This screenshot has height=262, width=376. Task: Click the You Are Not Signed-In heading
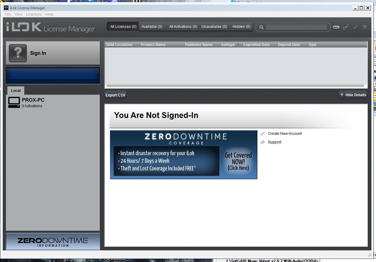(156, 115)
